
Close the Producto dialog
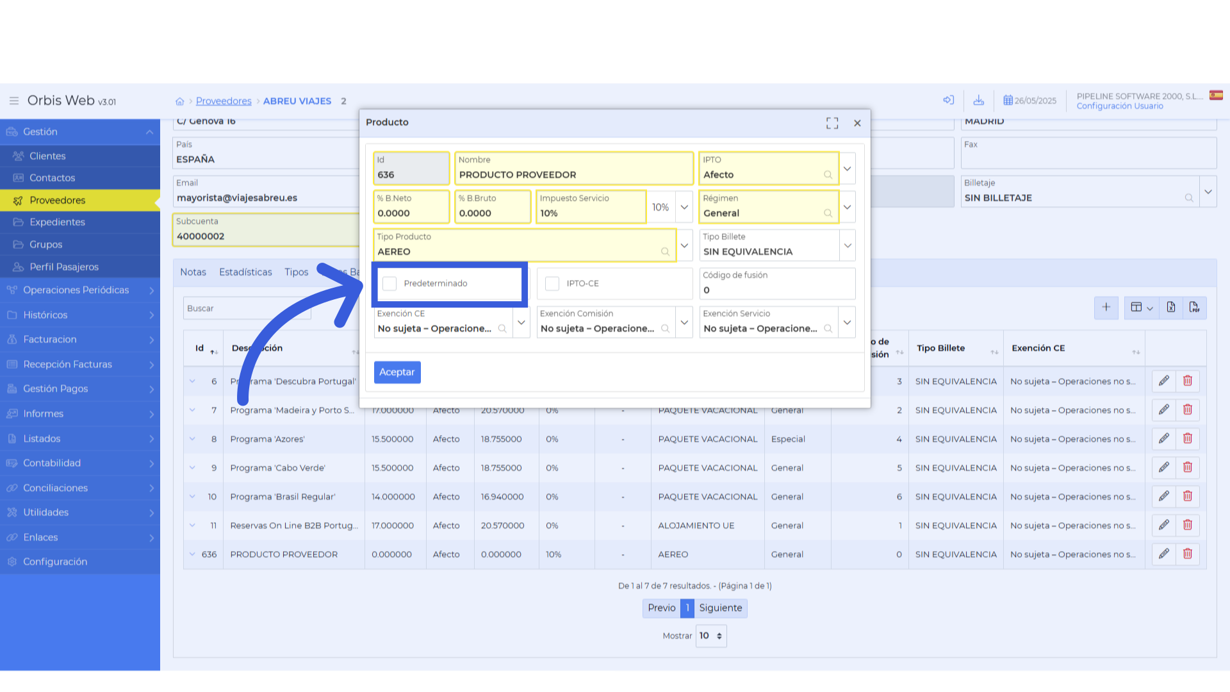pyautogui.click(x=857, y=123)
